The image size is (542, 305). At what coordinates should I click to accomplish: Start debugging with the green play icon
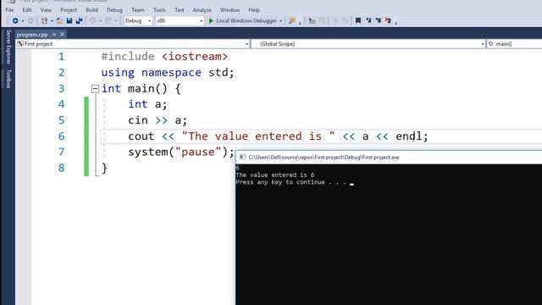[211, 20]
